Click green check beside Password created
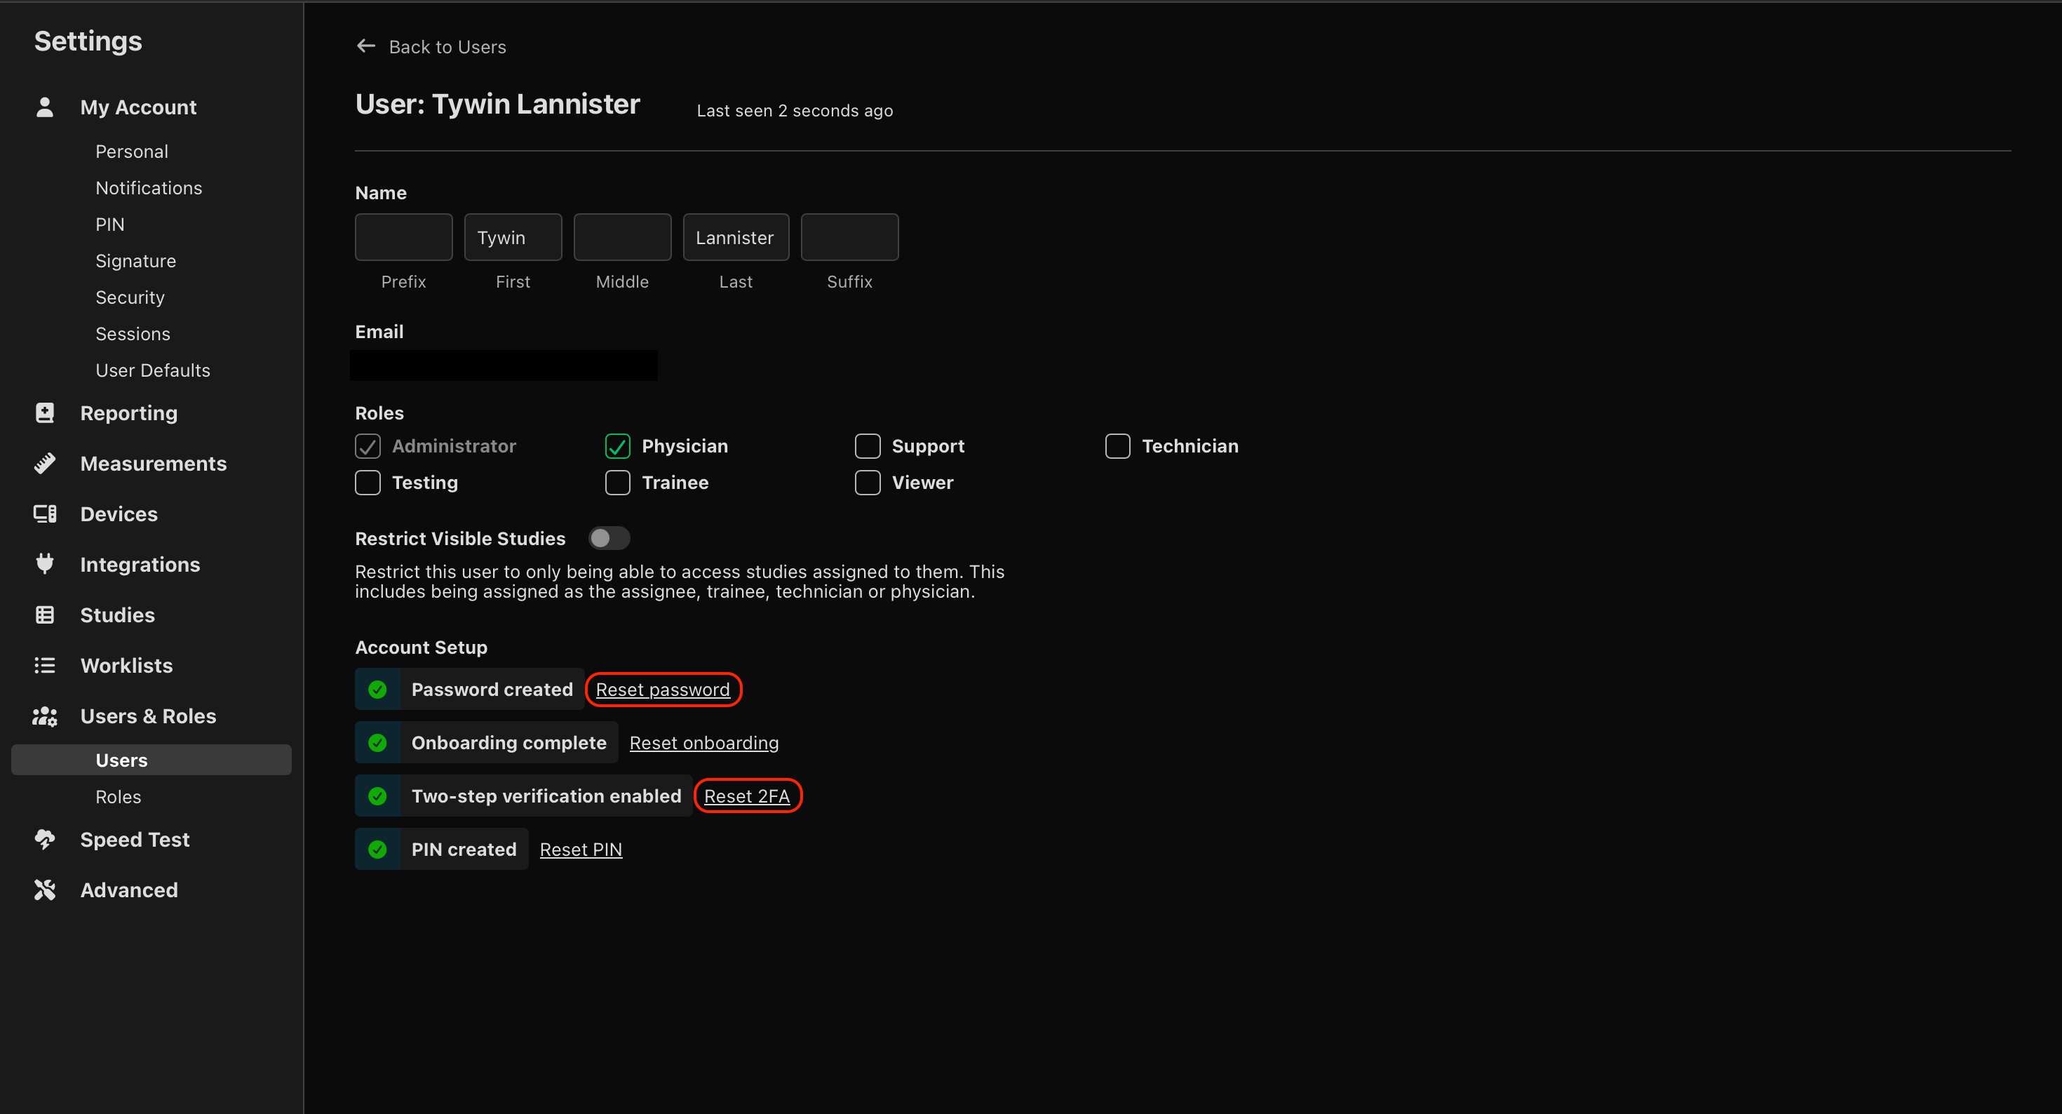 pos(378,690)
